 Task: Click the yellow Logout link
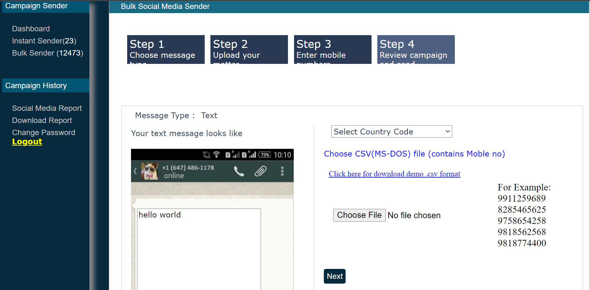(27, 142)
